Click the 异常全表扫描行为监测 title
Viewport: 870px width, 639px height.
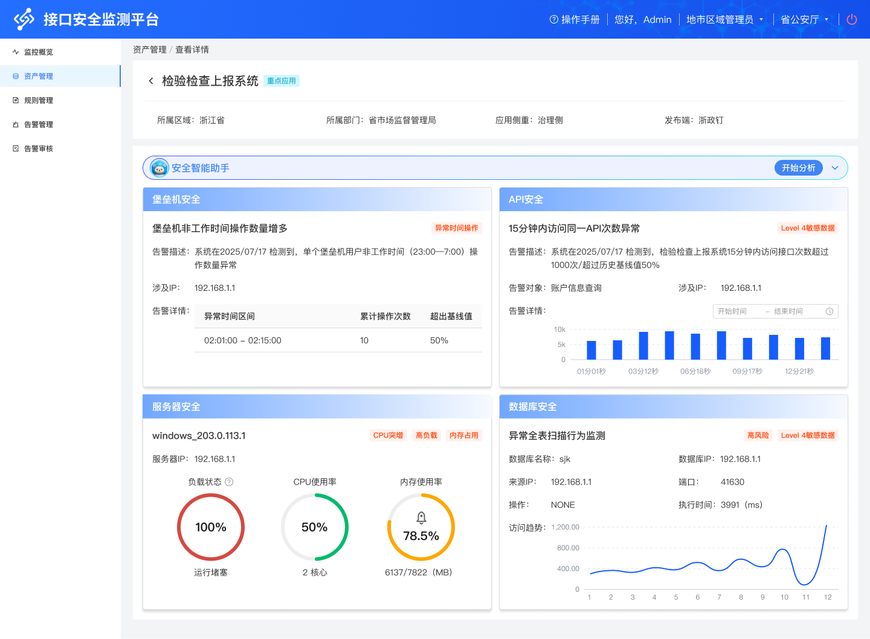point(557,436)
